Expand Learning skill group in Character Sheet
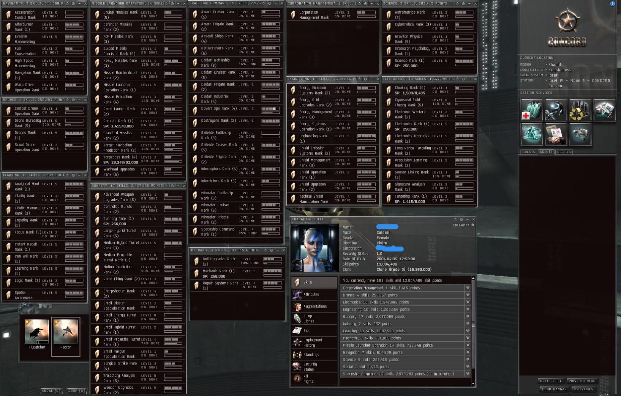 [x=468, y=331]
